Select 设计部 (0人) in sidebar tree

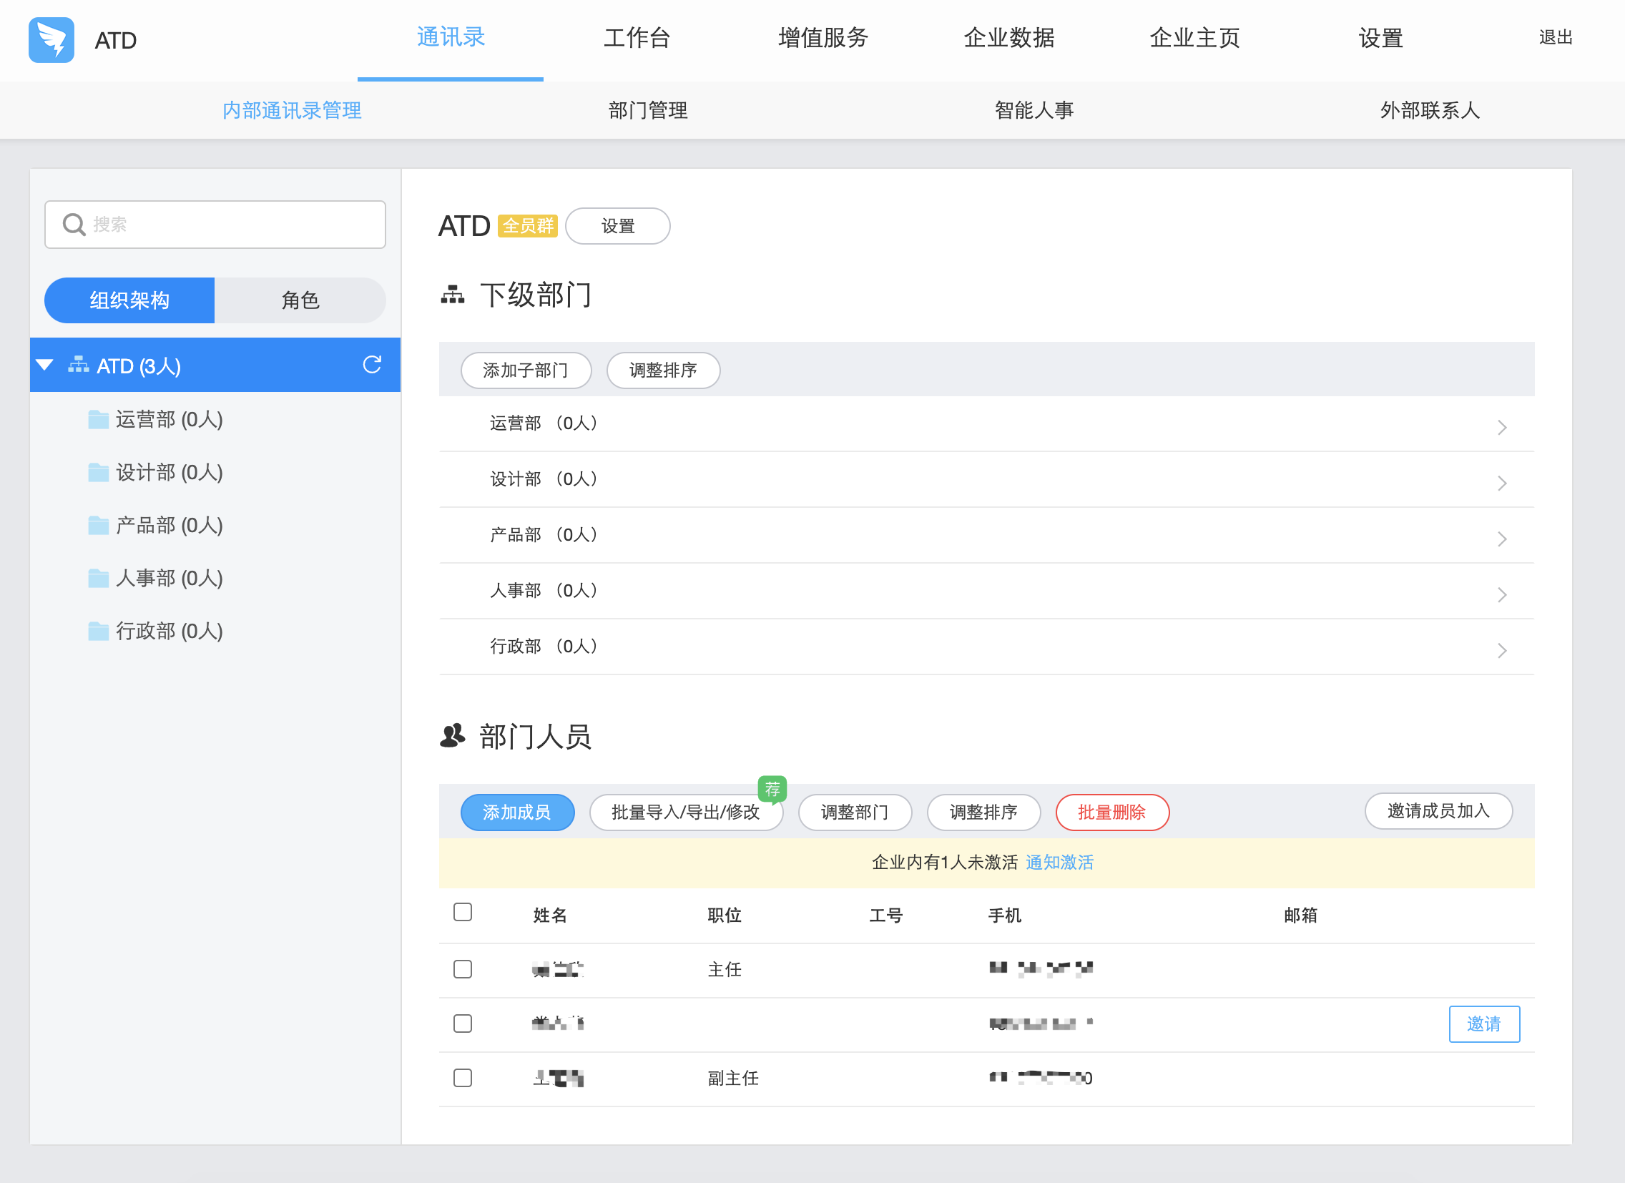pyautogui.click(x=169, y=472)
